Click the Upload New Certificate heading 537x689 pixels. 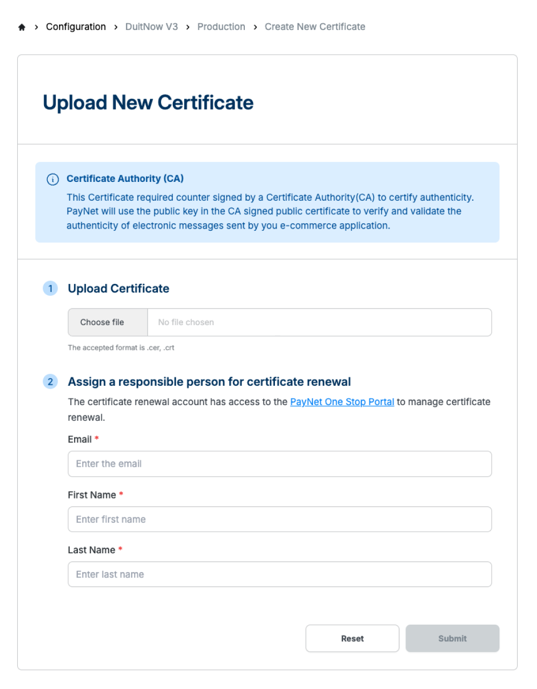[x=148, y=102]
